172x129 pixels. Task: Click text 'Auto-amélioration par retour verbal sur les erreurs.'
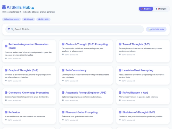click(25, 117)
